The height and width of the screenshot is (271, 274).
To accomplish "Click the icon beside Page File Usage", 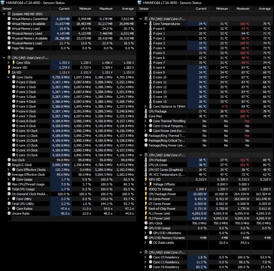I will point(9,48).
